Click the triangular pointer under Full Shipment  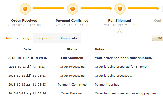(120, 31)
